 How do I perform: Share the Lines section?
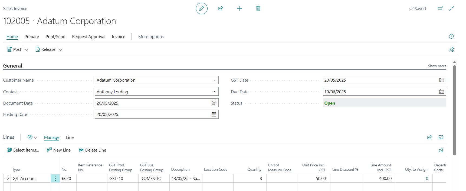429,137
